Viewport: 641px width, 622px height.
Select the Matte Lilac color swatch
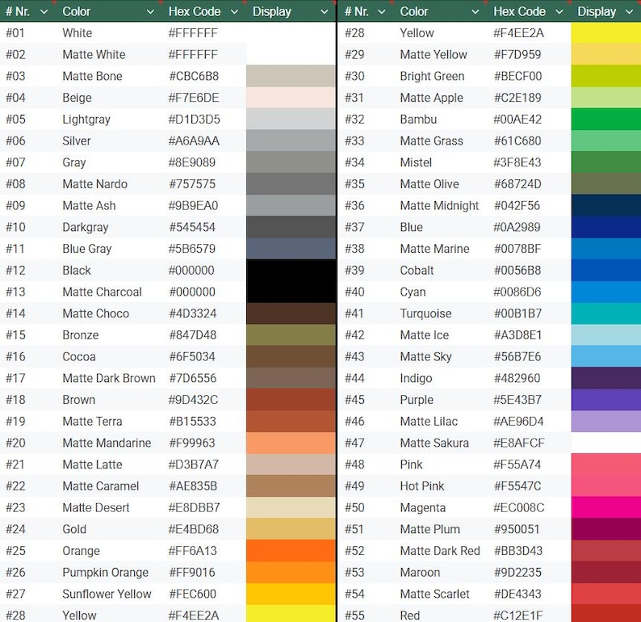pos(605,421)
